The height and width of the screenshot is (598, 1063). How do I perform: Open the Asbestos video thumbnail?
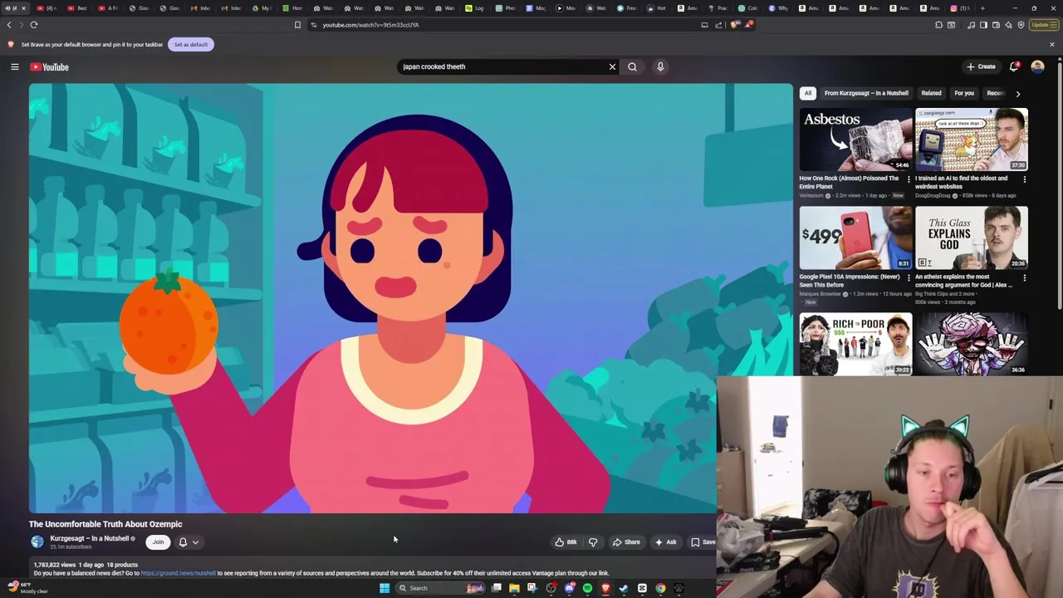pyautogui.click(x=855, y=140)
